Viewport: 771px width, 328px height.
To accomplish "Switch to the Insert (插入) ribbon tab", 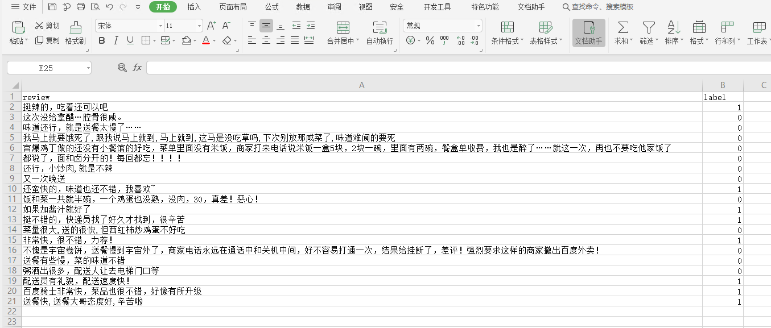I will tap(193, 7).
